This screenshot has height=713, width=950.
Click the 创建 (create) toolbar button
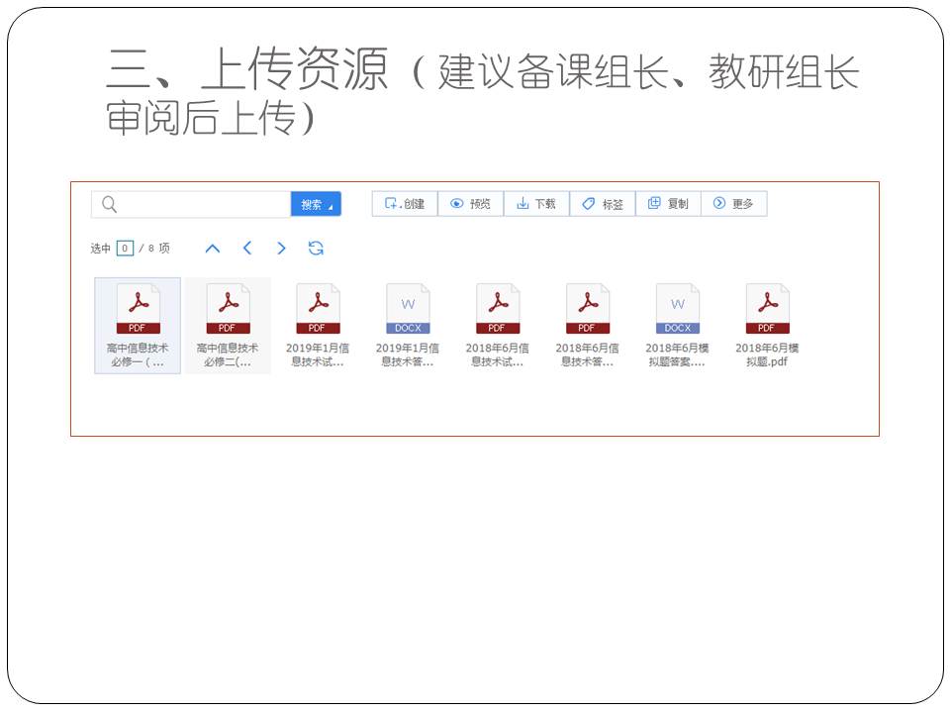[405, 204]
